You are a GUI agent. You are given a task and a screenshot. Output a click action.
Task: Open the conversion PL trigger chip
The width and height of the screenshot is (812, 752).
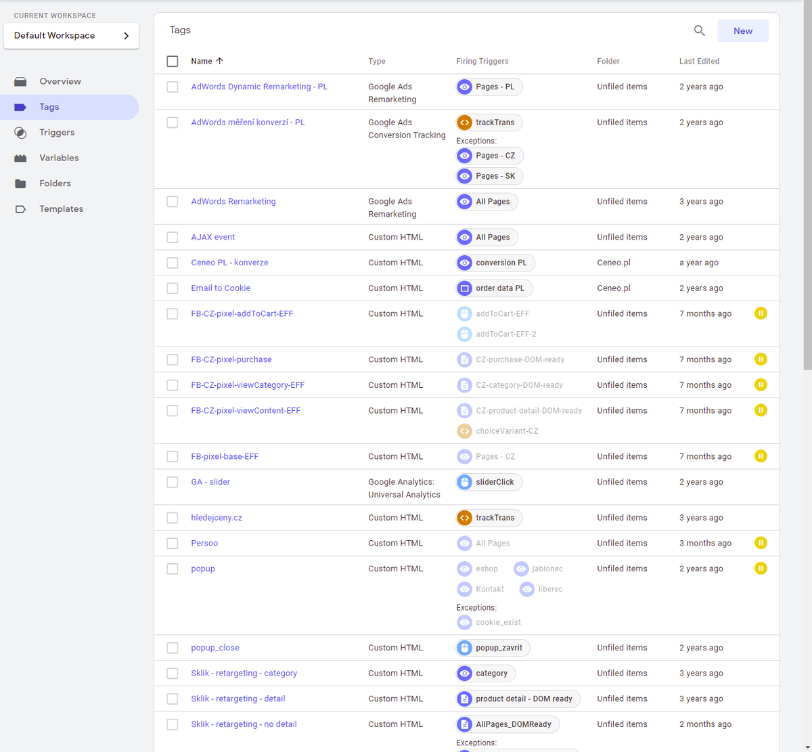[495, 263]
